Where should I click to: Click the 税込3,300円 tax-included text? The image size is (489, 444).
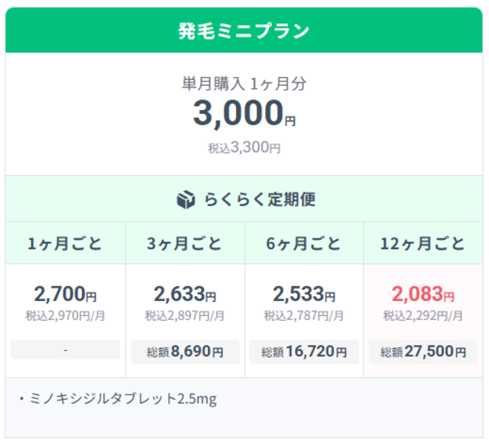[244, 147]
